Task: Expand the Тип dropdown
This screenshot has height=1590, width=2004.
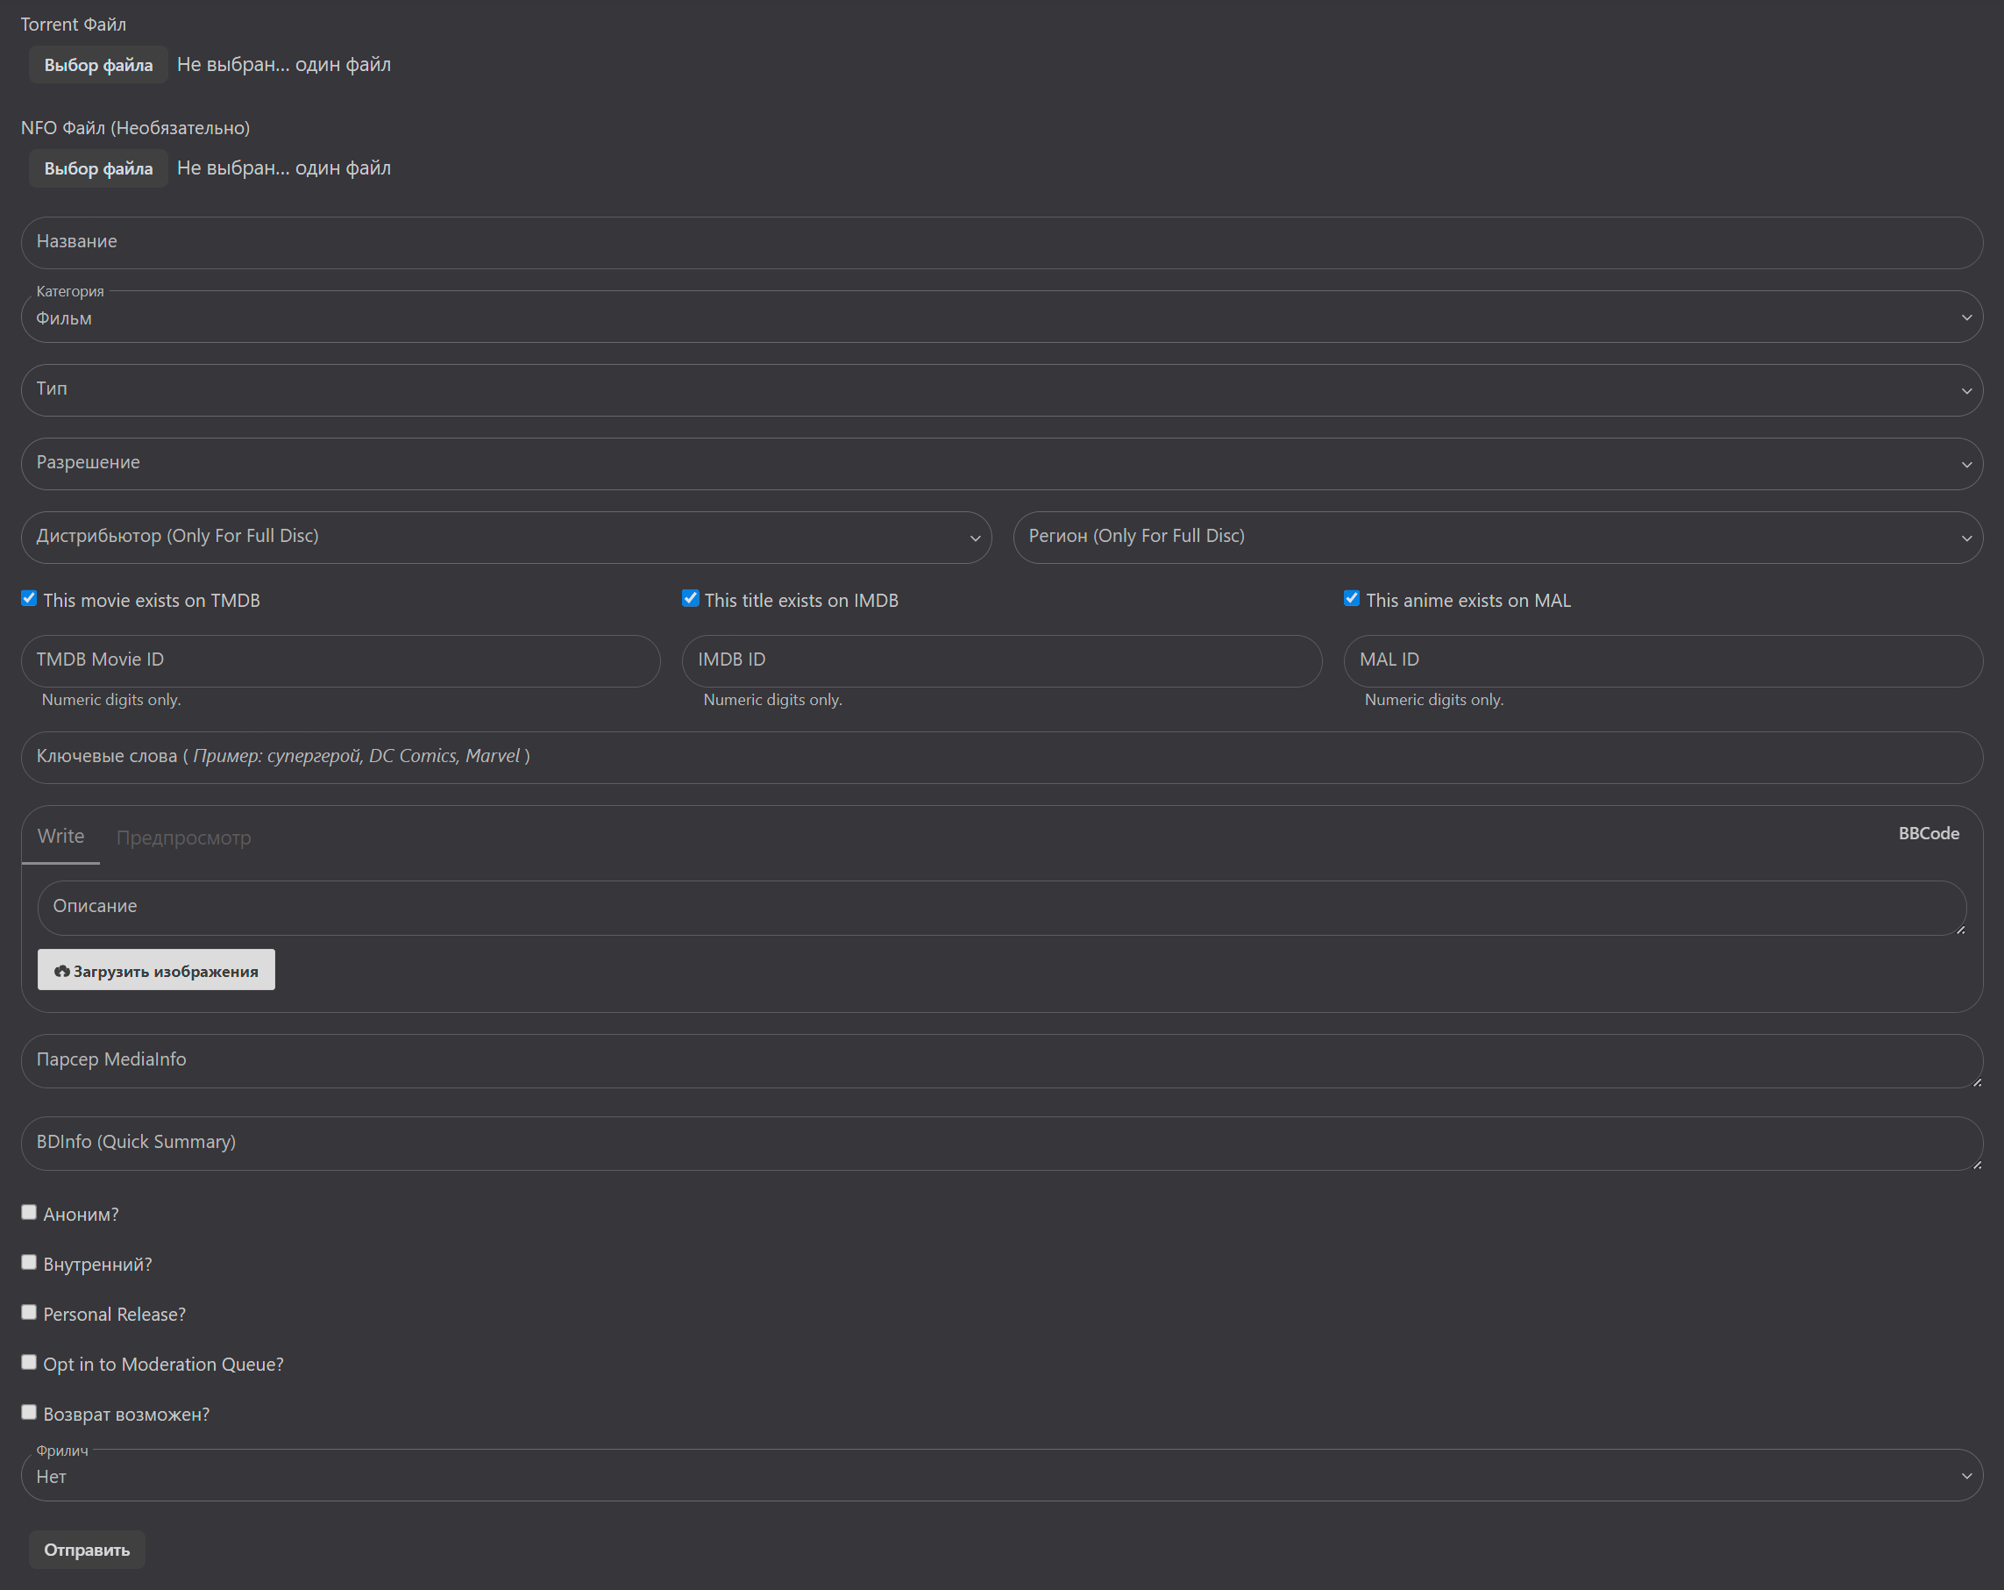Action: tap(1001, 389)
